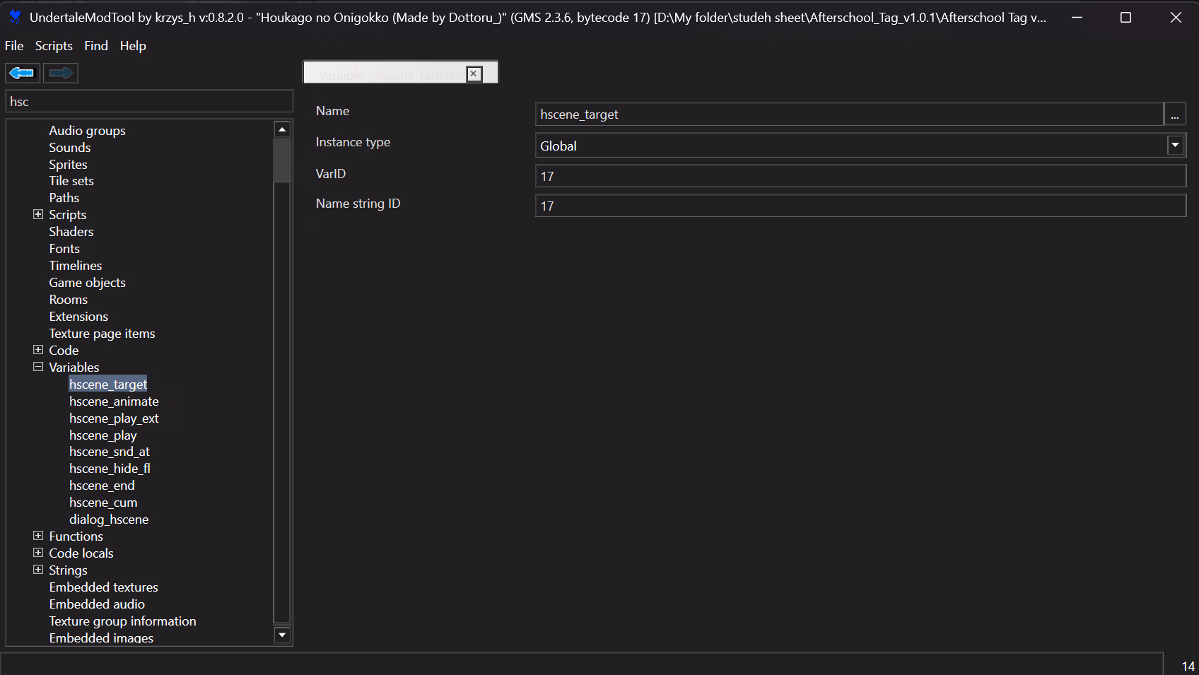Click the VarID input field
Viewport: 1199px width, 675px height.
[x=860, y=176]
